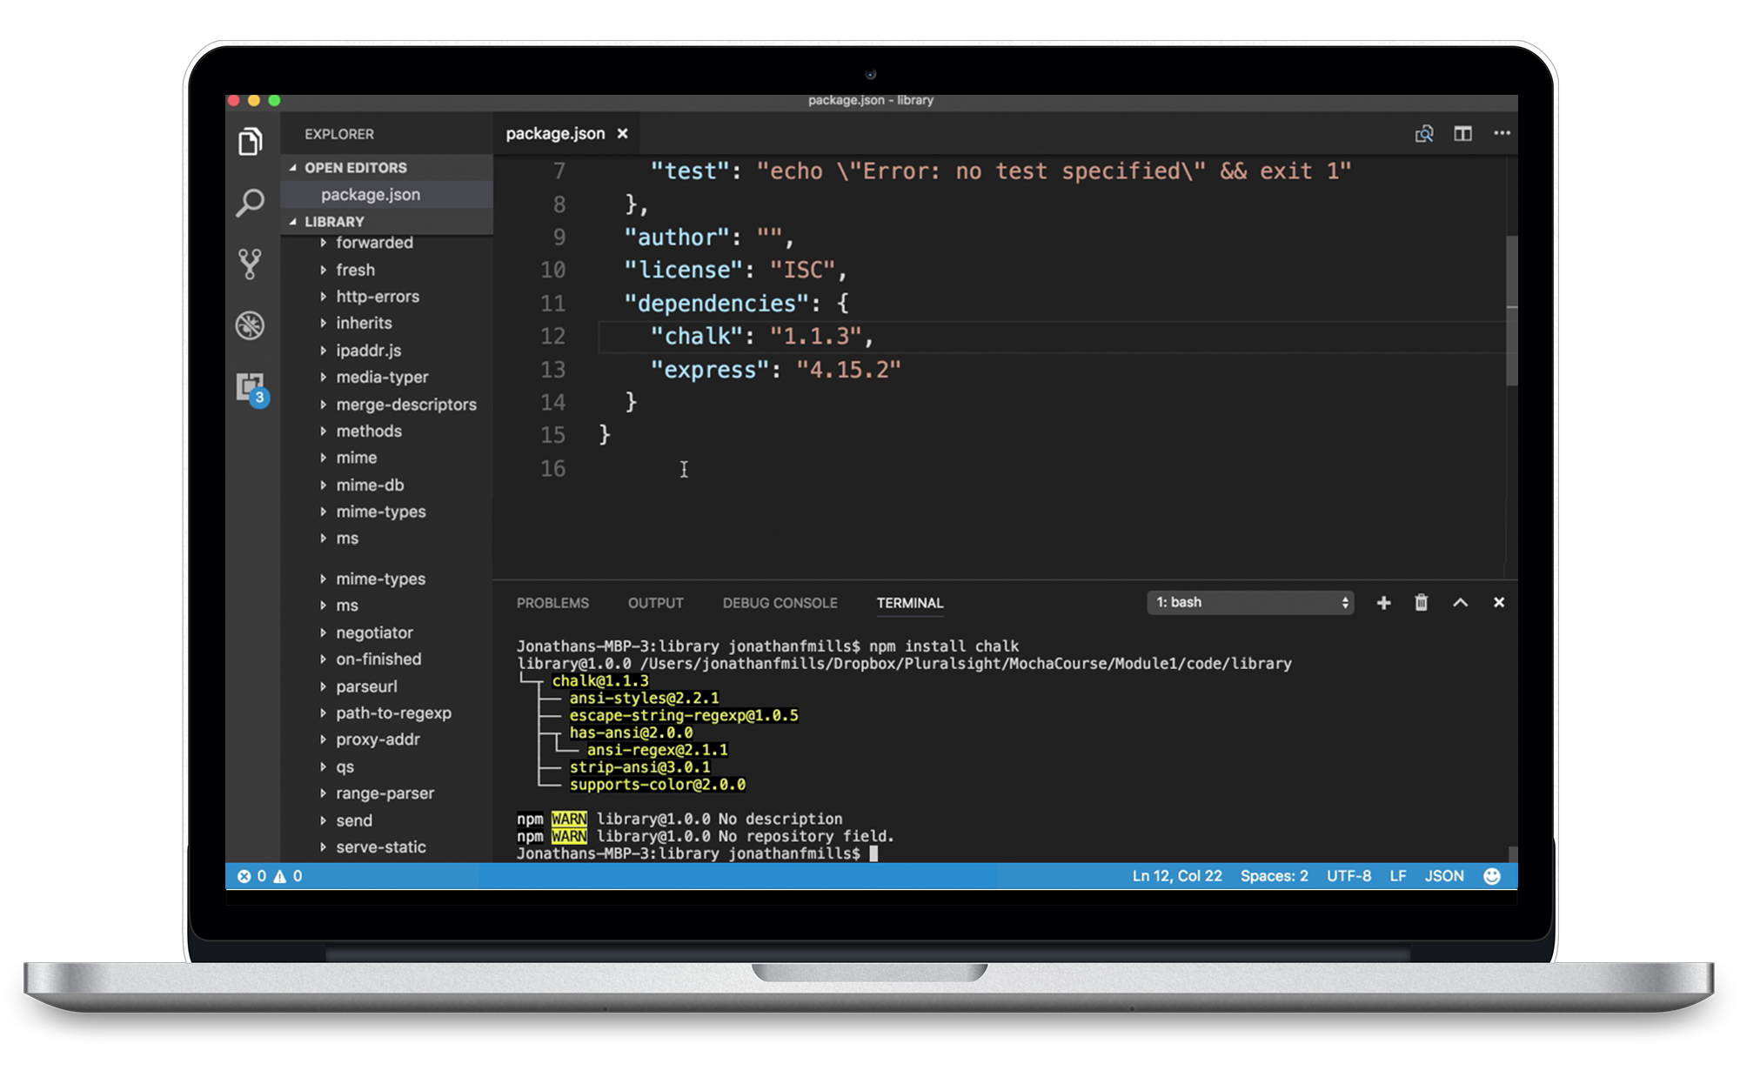The image size is (1740, 1084).
Task: Click Spaces: 2 indentation setting
Action: pyautogui.click(x=1274, y=876)
